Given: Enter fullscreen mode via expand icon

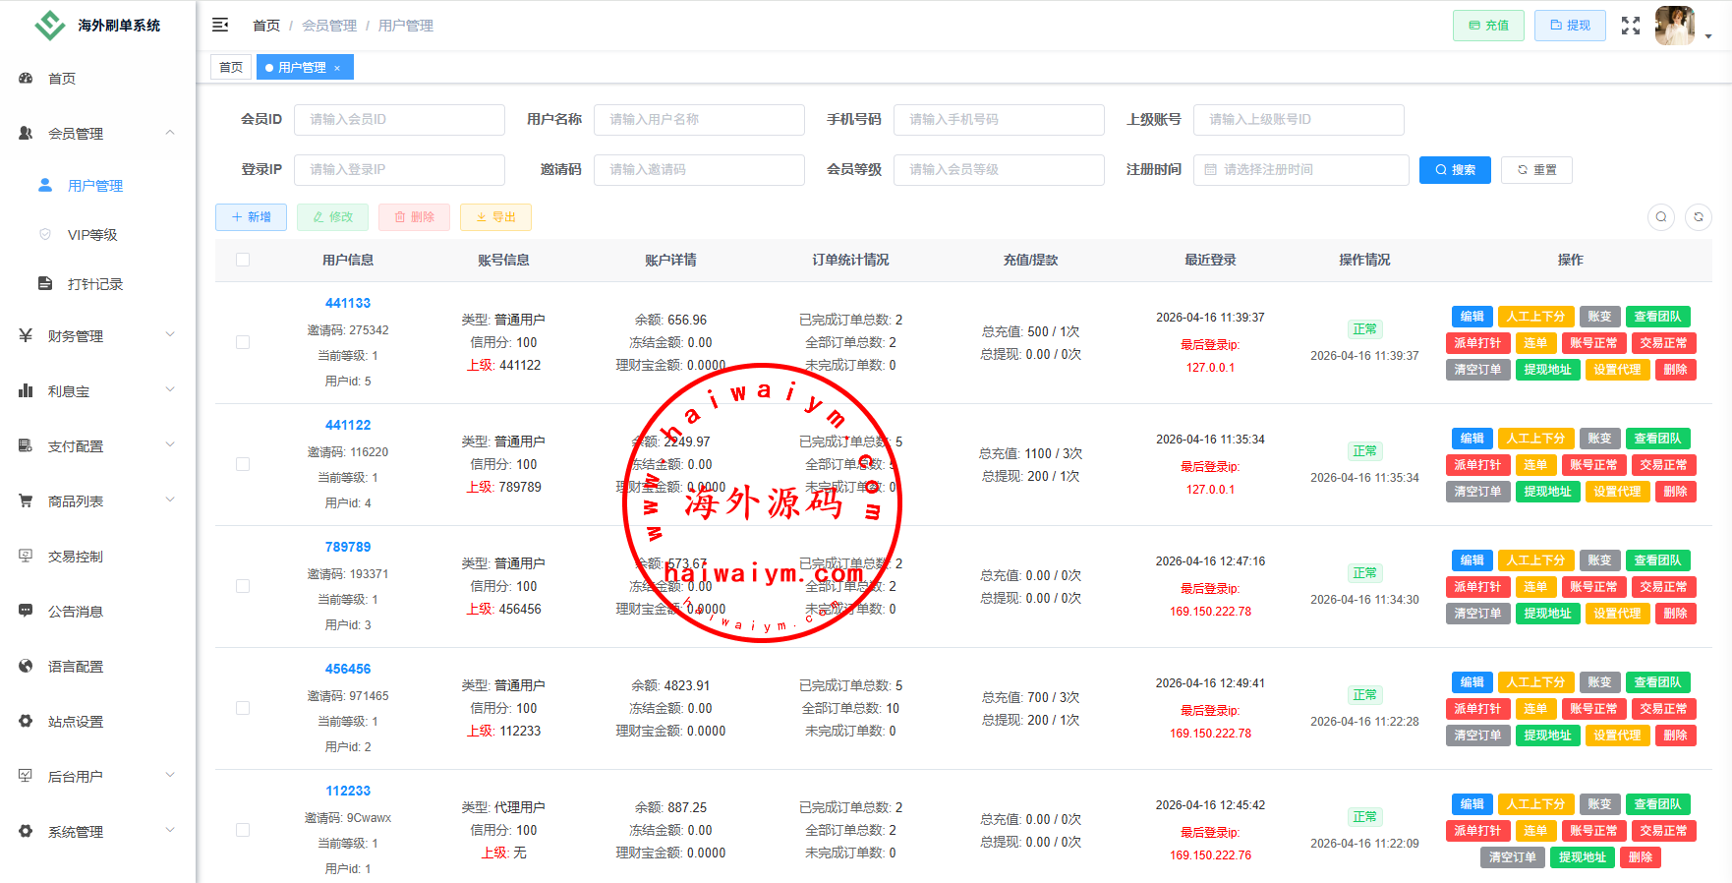Looking at the screenshot, I should pos(1631,26).
